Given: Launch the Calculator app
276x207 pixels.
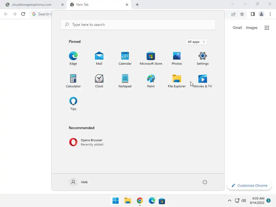Looking at the screenshot, I should [x=73, y=81].
